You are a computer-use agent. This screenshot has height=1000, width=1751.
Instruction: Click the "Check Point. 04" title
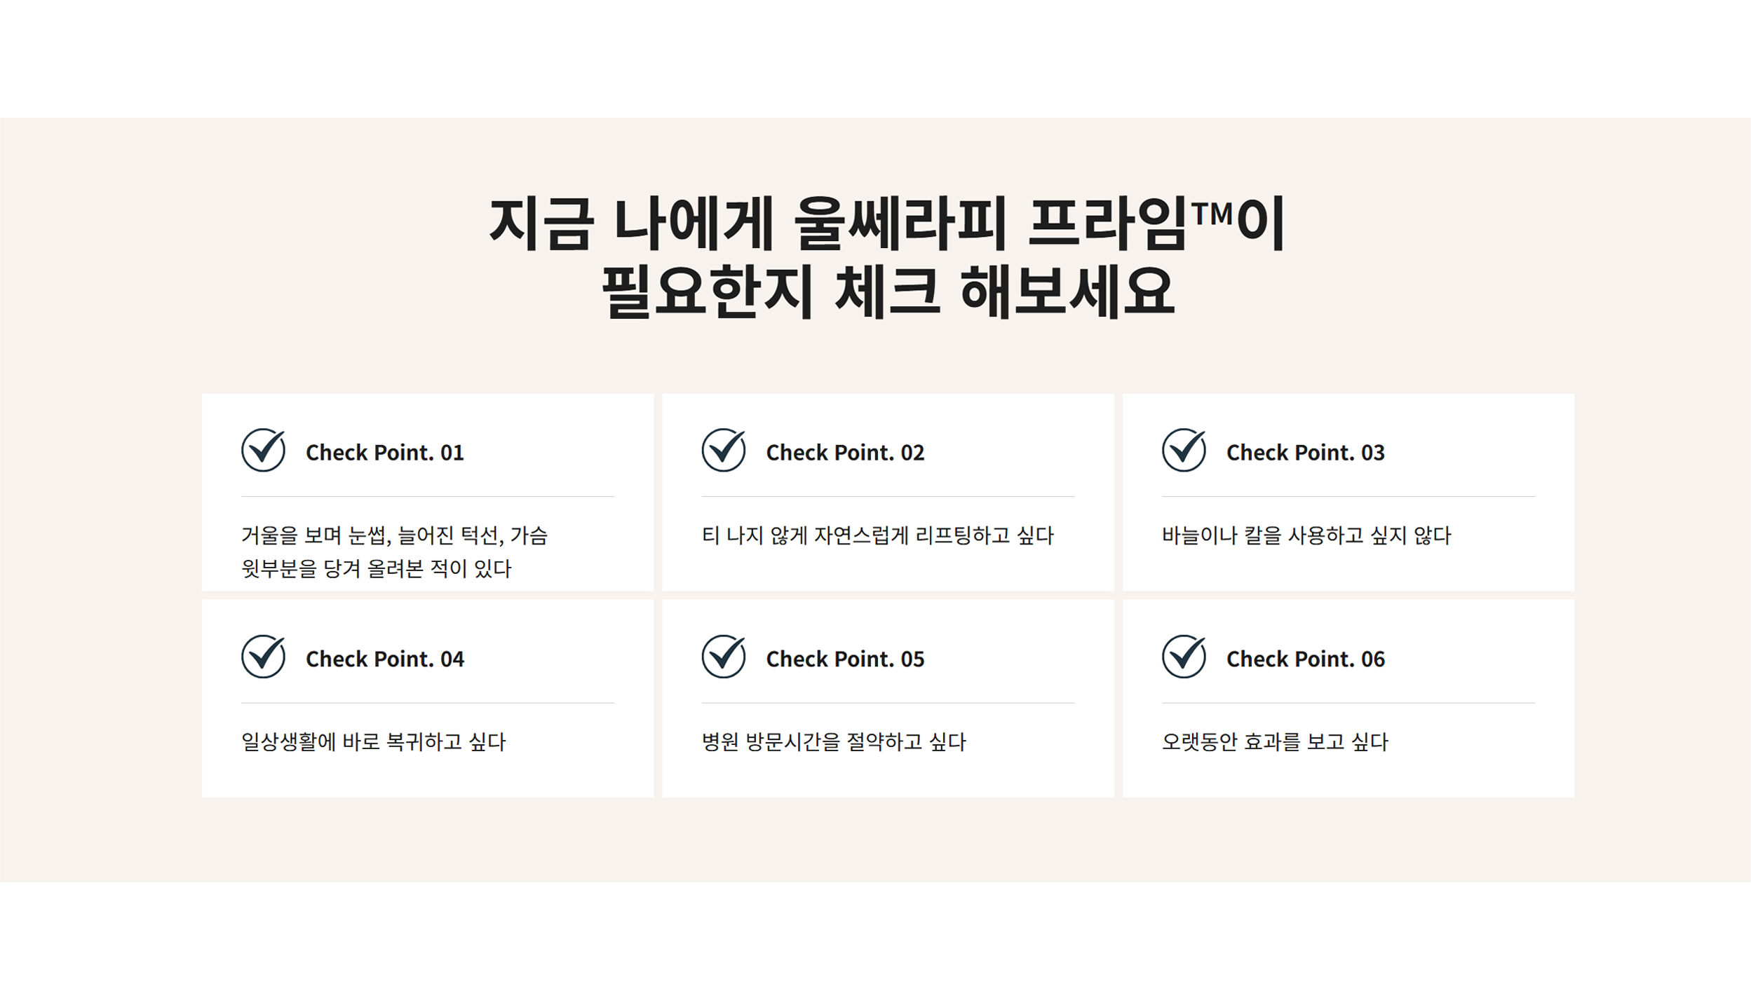tap(384, 659)
